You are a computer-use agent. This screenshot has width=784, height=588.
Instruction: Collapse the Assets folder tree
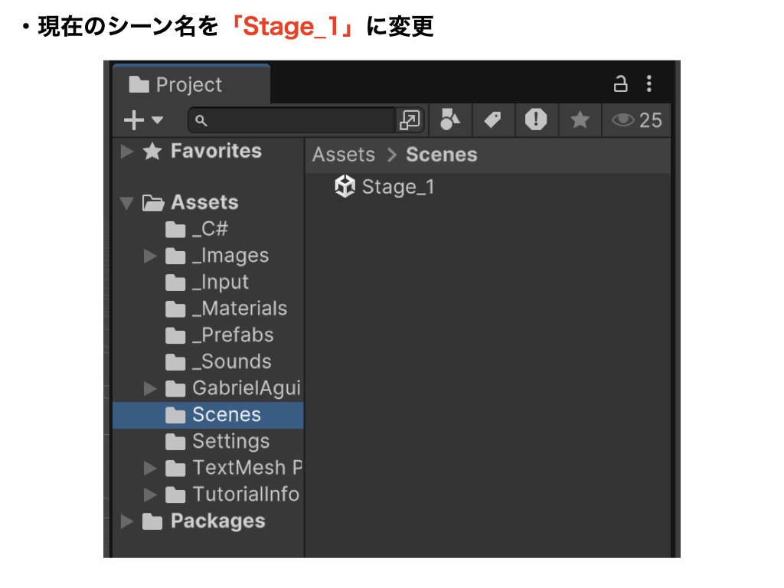coord(127,204)
